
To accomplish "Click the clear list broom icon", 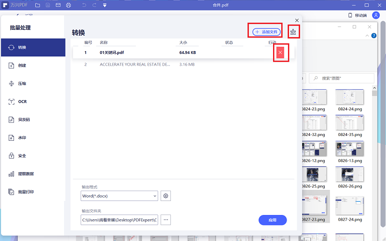I will 292,32.
